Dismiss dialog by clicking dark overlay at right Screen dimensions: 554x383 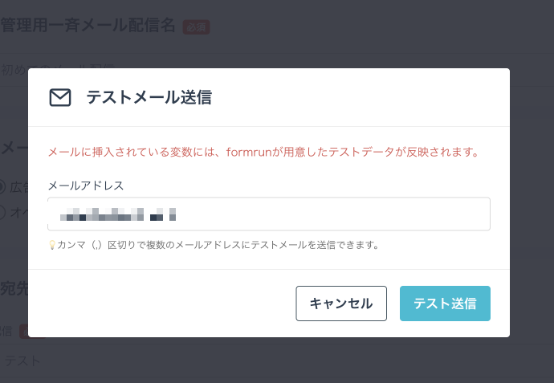click(532, 212)
